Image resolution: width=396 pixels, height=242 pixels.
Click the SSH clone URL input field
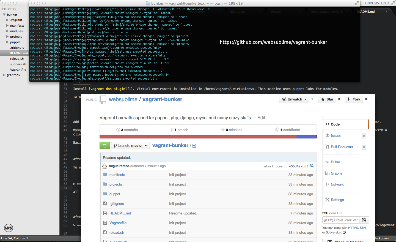click(341, 220)
